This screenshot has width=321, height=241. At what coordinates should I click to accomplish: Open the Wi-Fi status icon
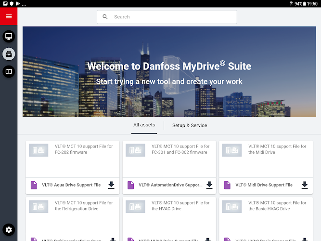coord(291,3)
